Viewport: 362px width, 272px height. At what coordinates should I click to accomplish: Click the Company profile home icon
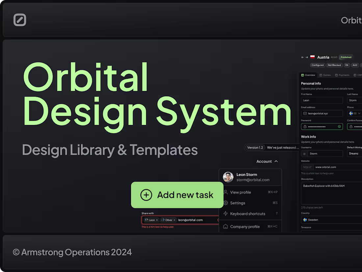coord(226,227)
